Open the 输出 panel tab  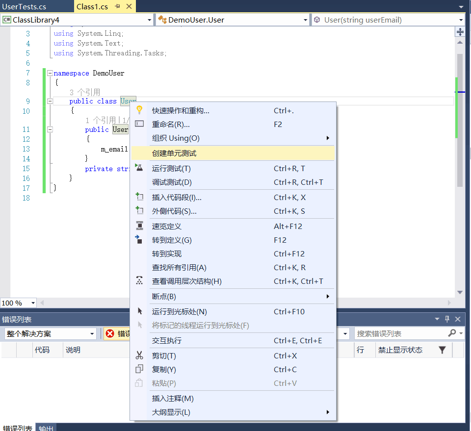tap(46, 428)
